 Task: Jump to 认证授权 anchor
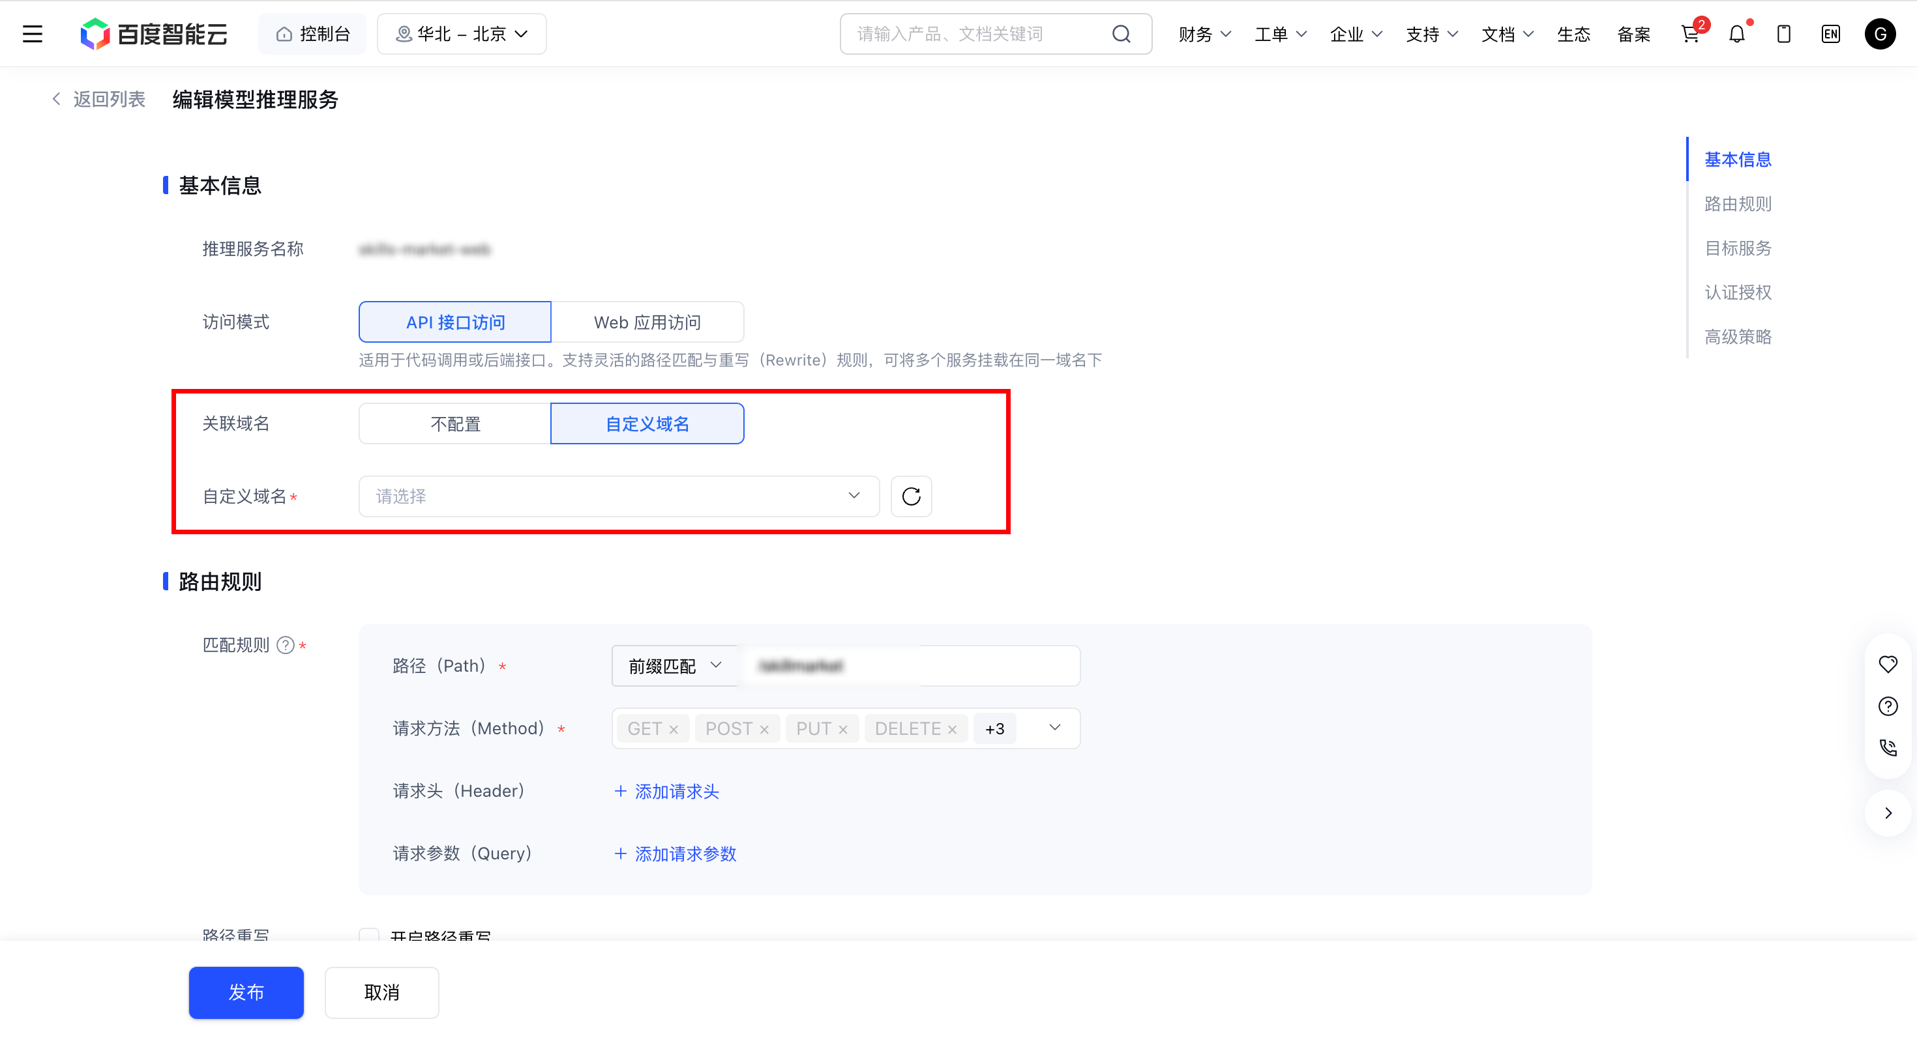coord(1738,293)
